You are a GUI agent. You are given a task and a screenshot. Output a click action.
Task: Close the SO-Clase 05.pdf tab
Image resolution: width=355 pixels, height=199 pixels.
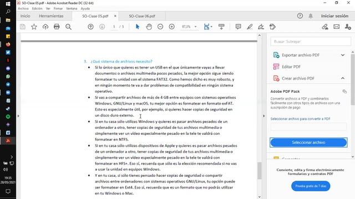click(x=115, y=16)
